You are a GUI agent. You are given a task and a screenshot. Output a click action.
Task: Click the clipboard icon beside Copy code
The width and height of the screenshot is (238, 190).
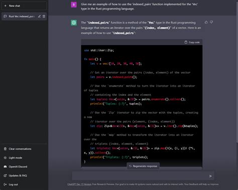point(186,42)
